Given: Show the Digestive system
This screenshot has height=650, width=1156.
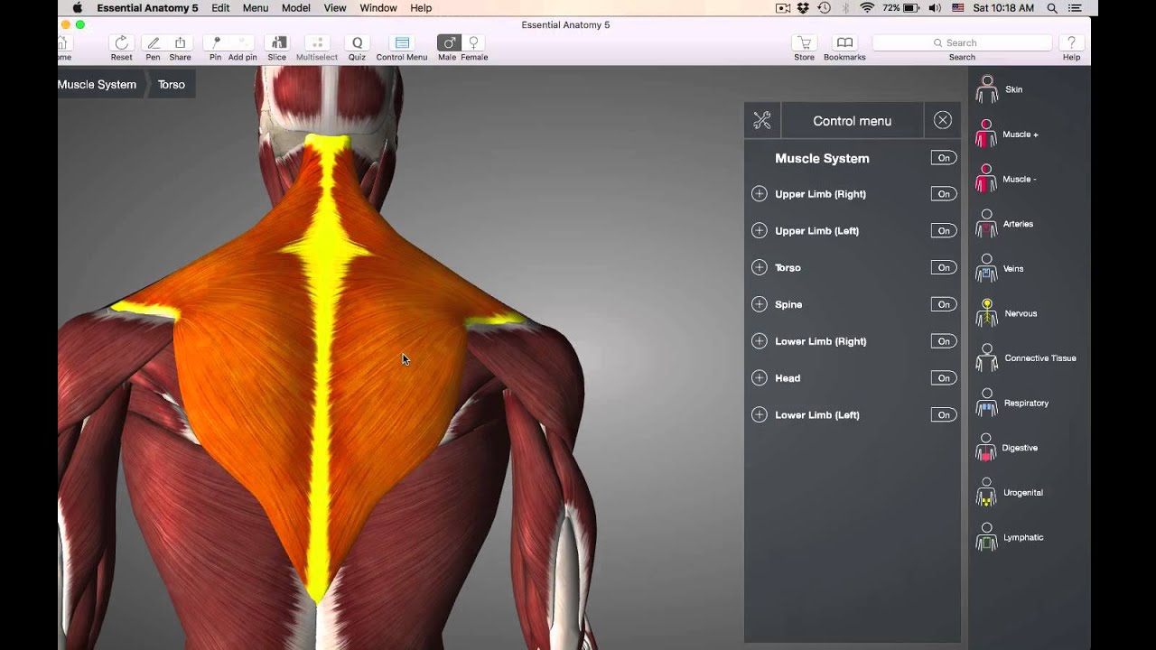Looking at the screenshot, I should (x=1007, y=448).
